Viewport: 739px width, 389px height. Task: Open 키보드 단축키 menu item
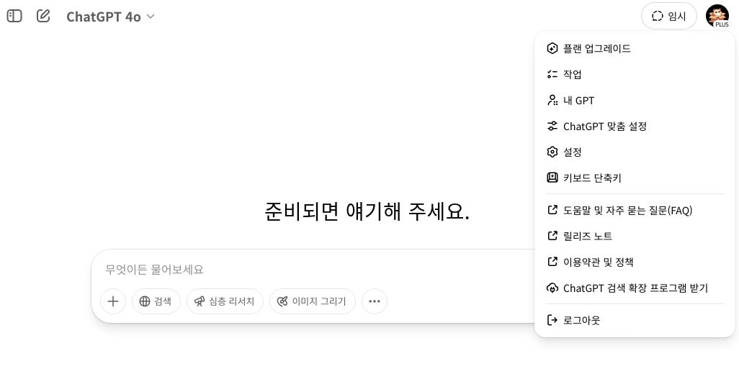(x=635, y=178)
